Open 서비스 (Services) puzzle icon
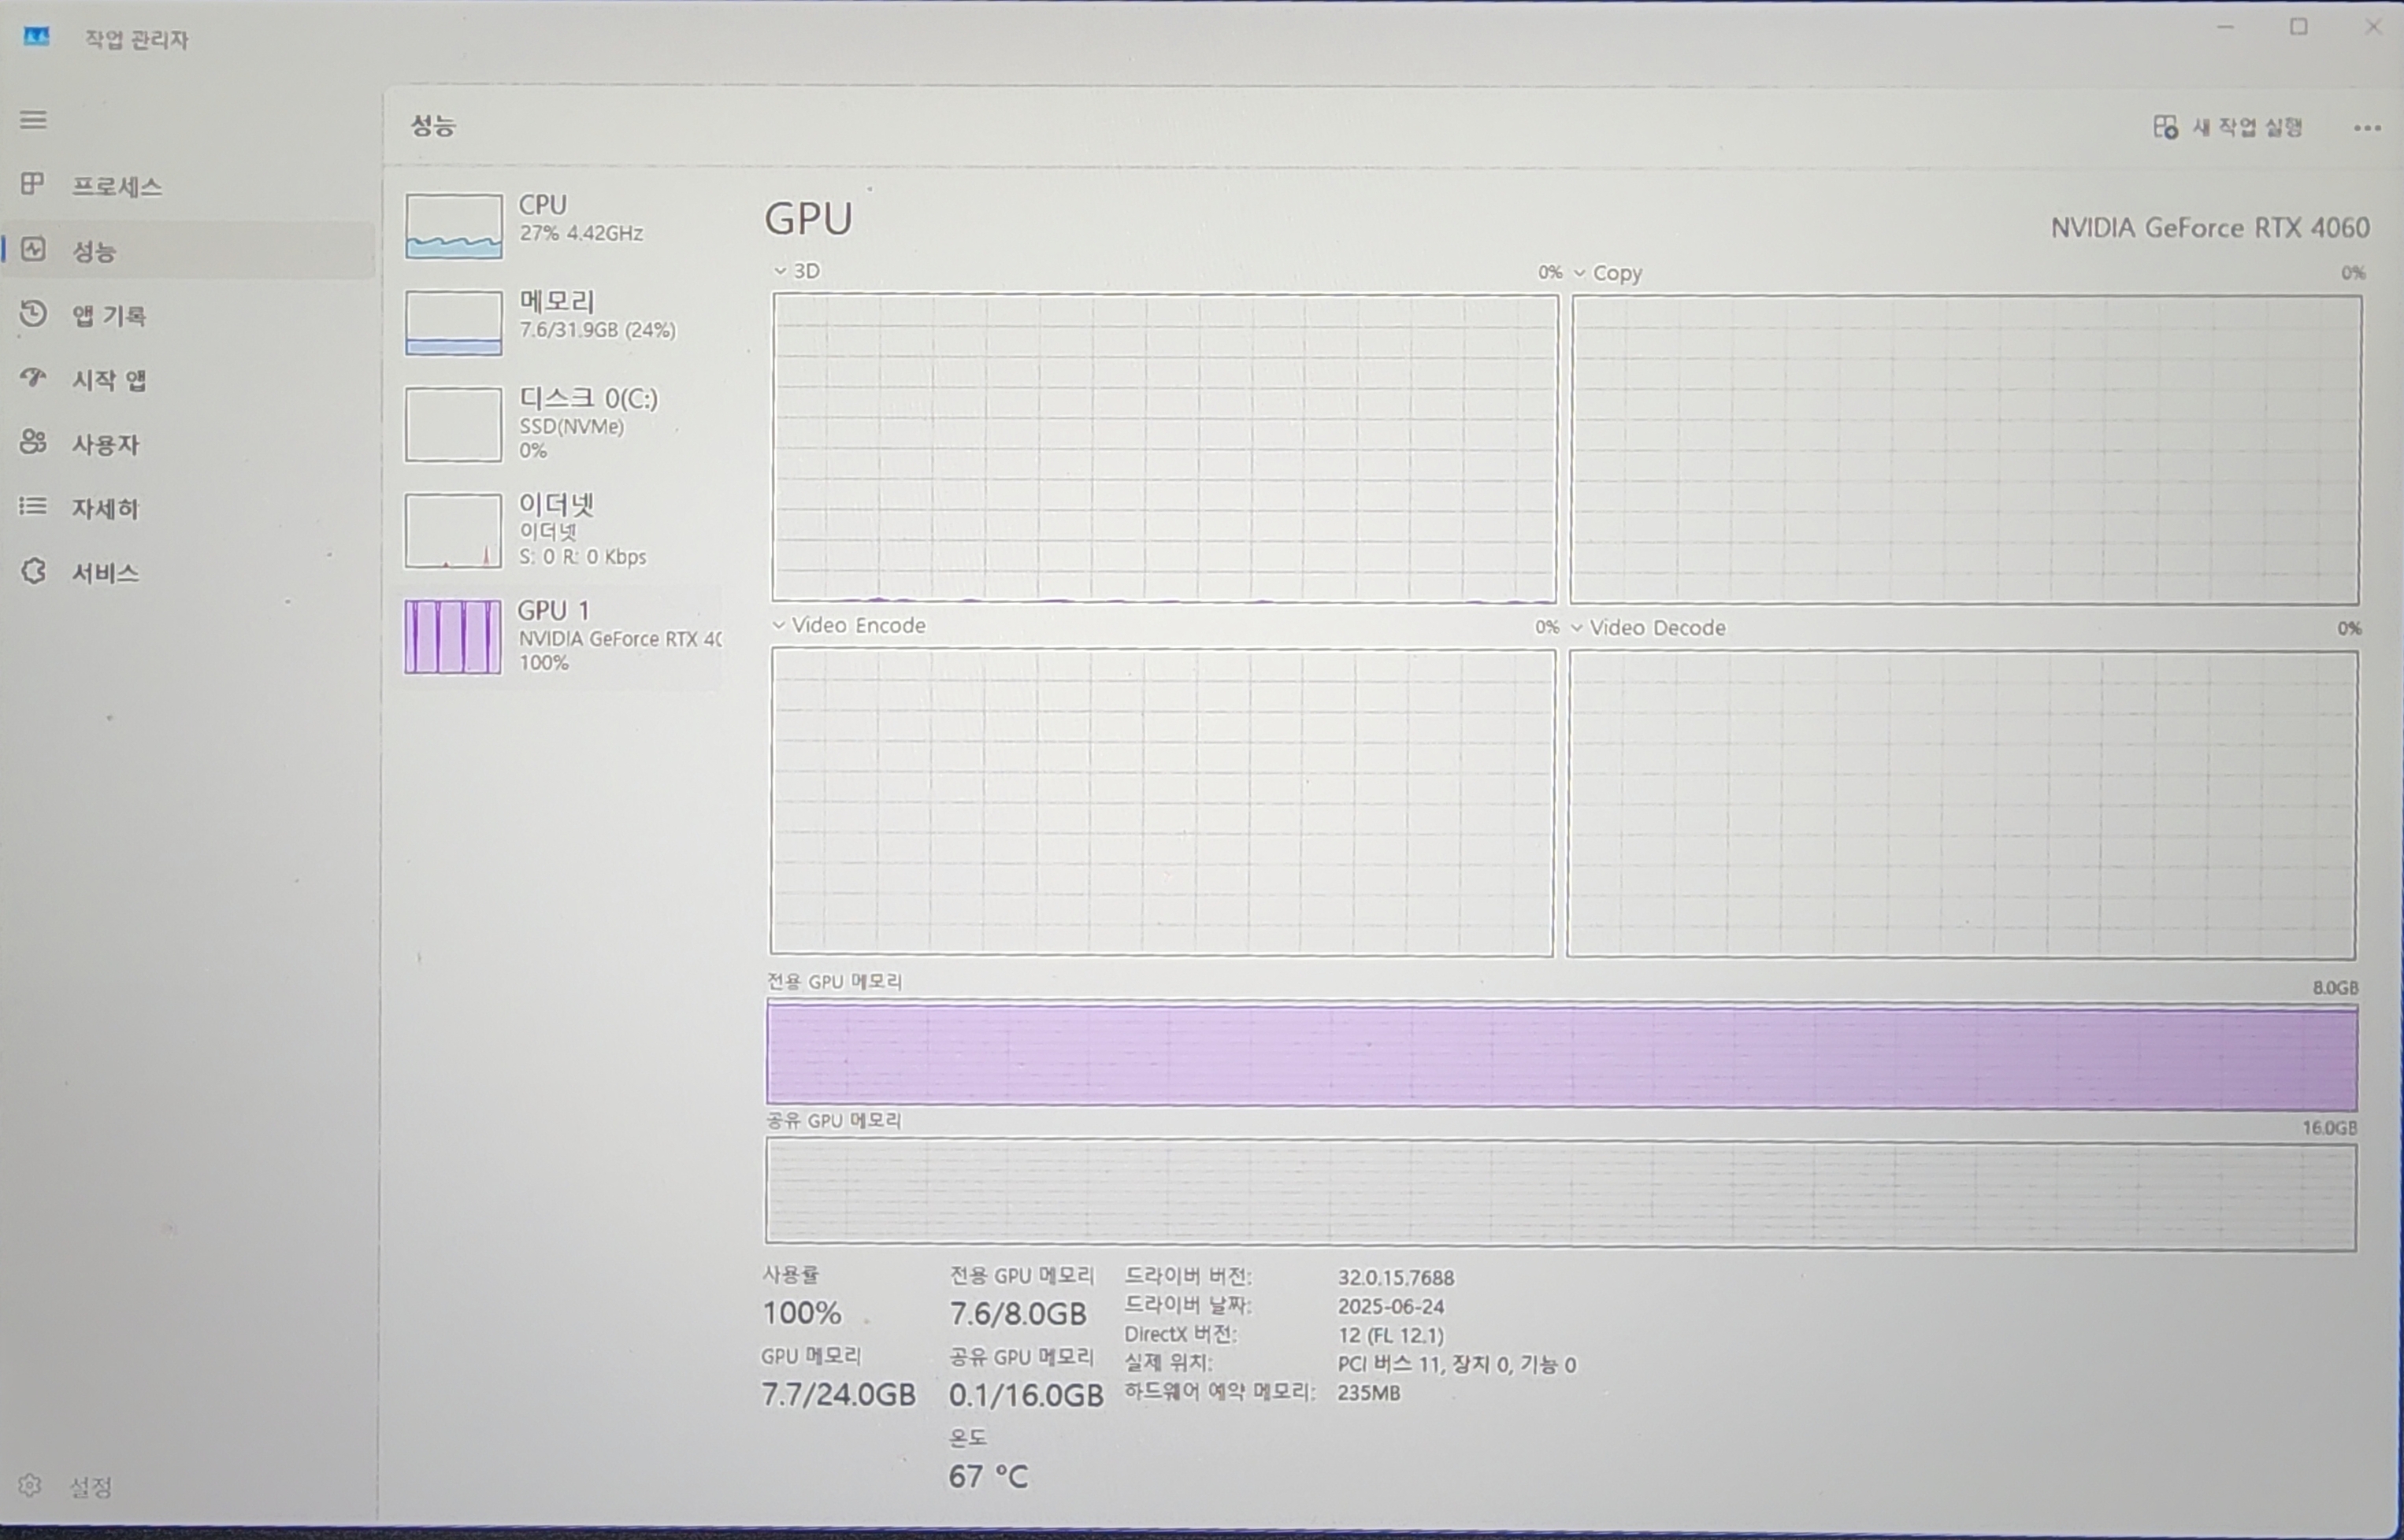Image resolution: width=2404 pixels, height=1540 pixels. [33, 571]
